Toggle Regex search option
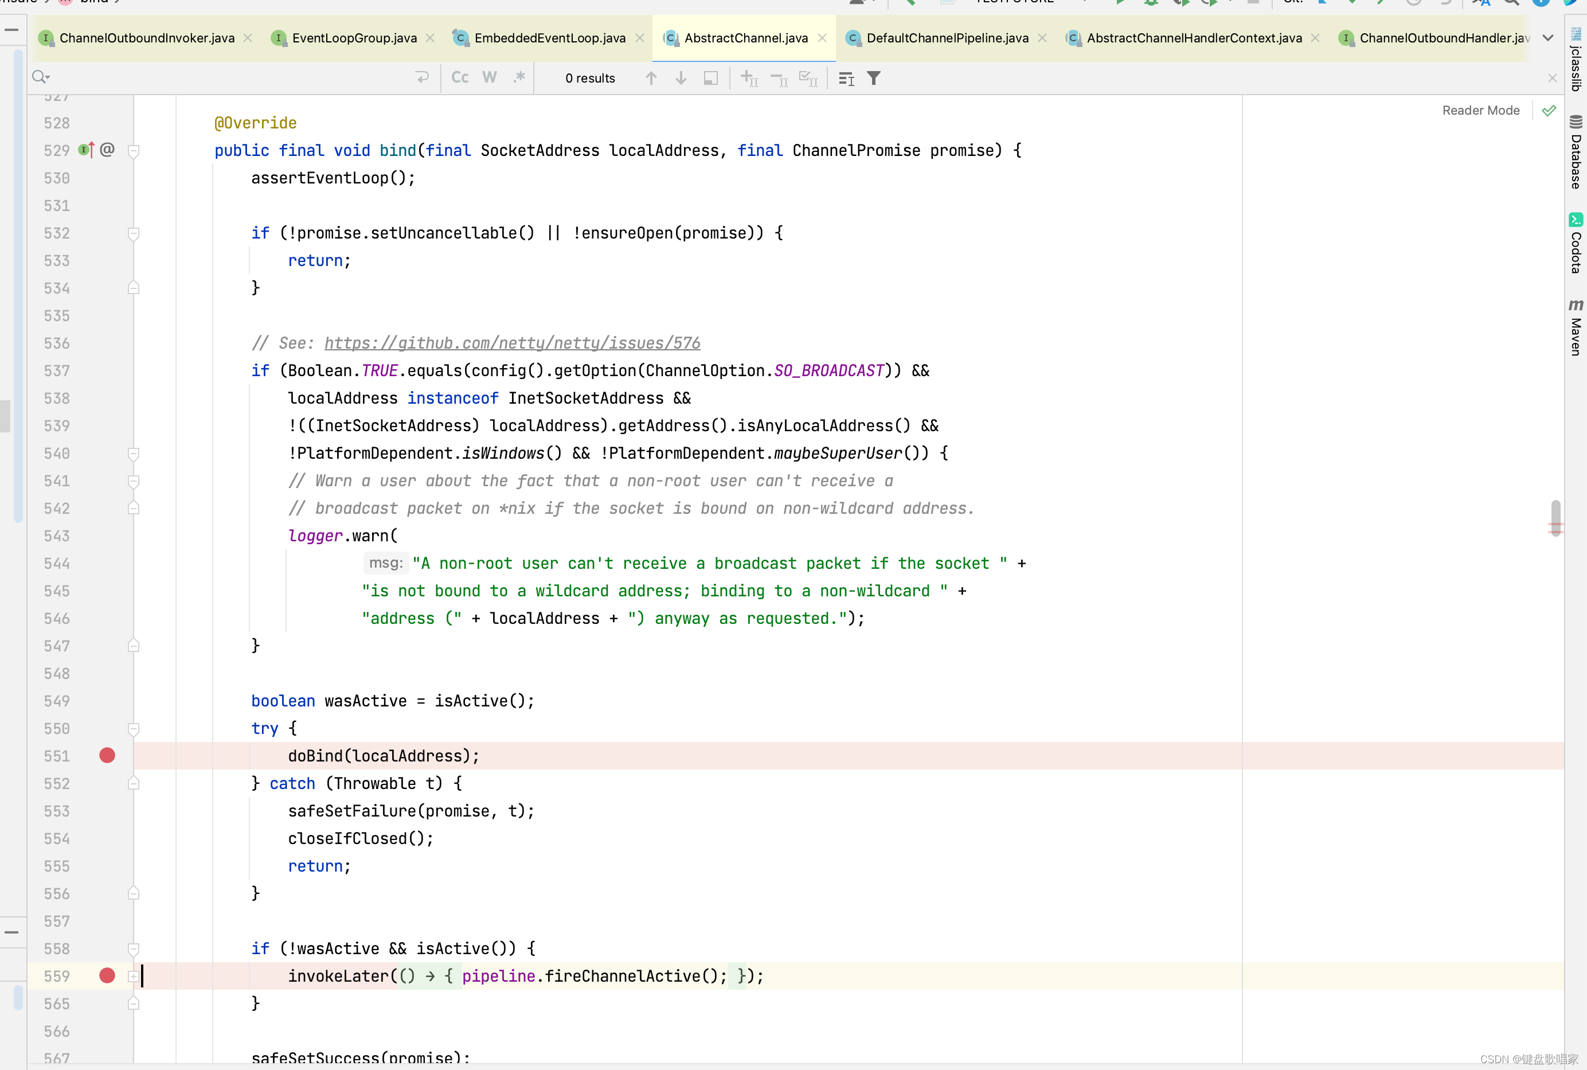This screenshot has height=1070, width=1587. click(519, 78)
